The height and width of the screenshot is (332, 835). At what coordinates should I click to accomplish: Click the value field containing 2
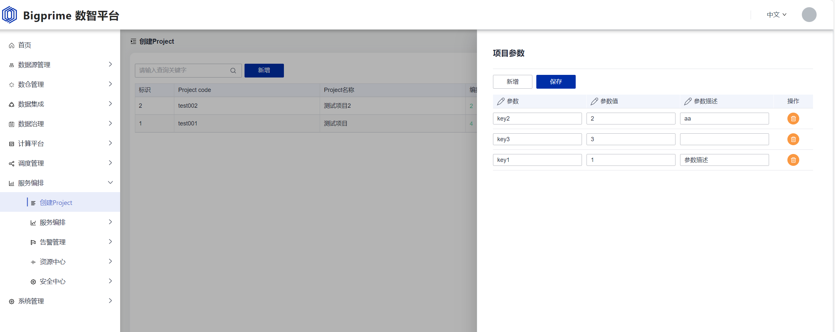(x=631, y=119)
